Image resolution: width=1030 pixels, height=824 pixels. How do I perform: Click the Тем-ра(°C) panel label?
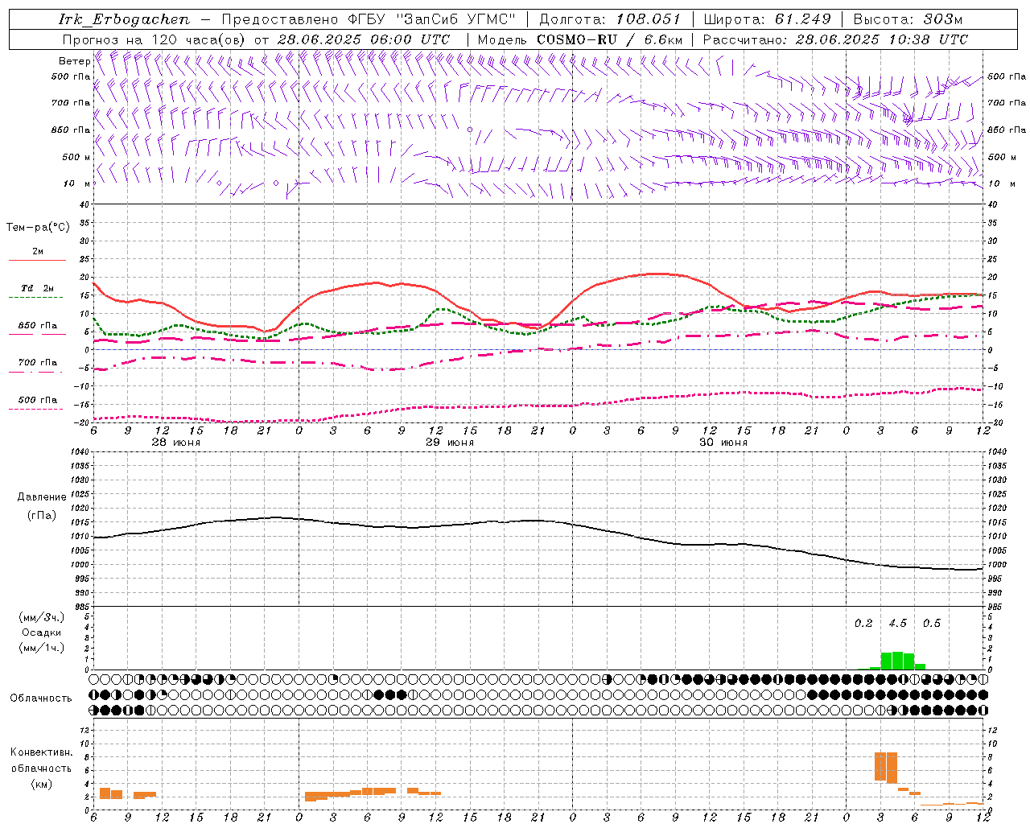click(38, 228)
